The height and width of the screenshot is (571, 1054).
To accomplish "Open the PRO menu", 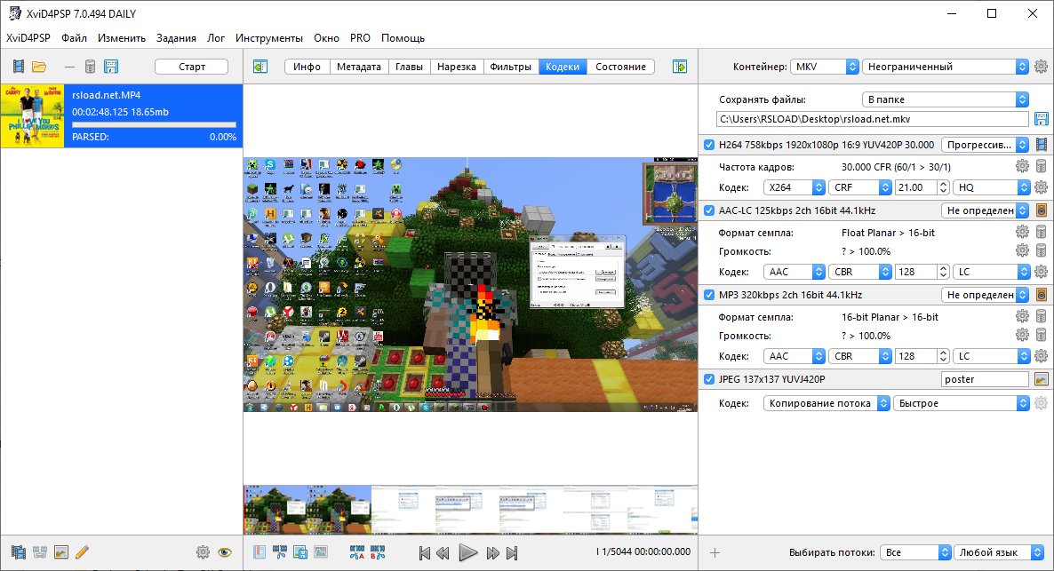I will [x=360, y=38].
